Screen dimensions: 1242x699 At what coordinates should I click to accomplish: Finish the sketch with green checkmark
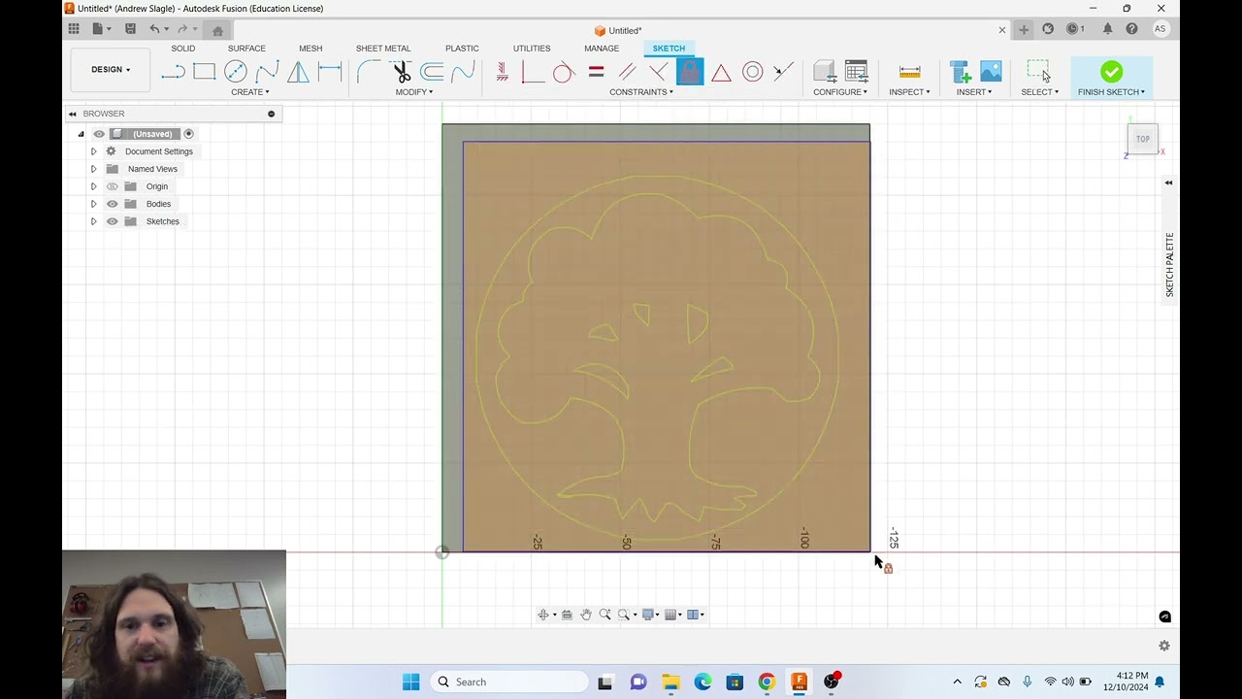pyautogui.click(x=1112, y=72)
